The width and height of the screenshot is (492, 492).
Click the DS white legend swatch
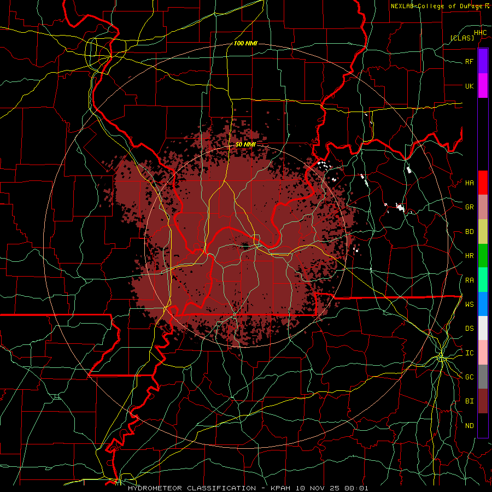[483, 328]
